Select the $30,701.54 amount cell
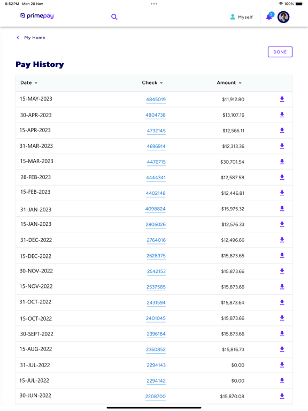This screenshot has width=308, height=411. point(232,162)
